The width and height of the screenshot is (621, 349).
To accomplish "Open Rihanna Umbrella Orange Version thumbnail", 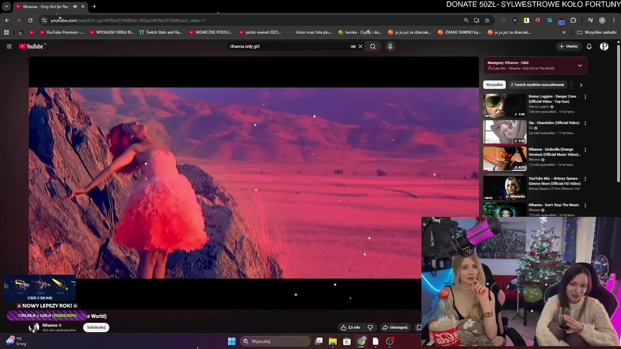I will point(505,159).
